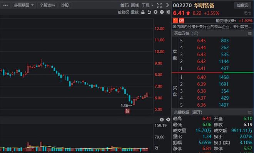Expand toolbar with double-chevron arrow
This screenshot has height=153, width=254.
click(x=167, y=5)
